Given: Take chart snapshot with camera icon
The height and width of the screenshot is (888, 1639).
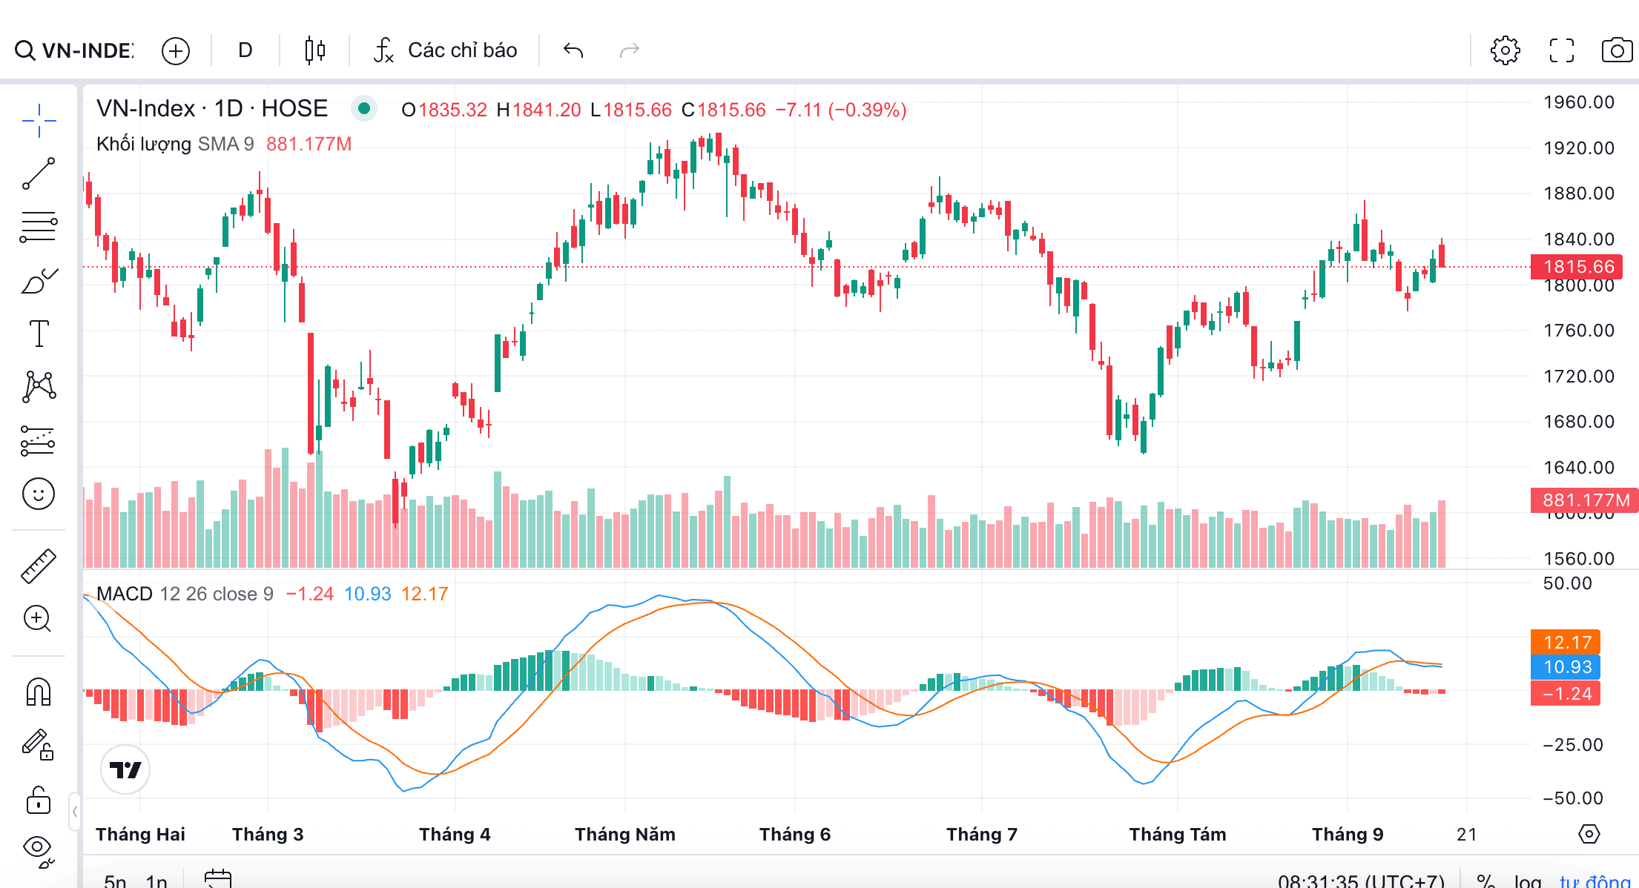Looking at the screenshot, I should [x=1617, y=50].
